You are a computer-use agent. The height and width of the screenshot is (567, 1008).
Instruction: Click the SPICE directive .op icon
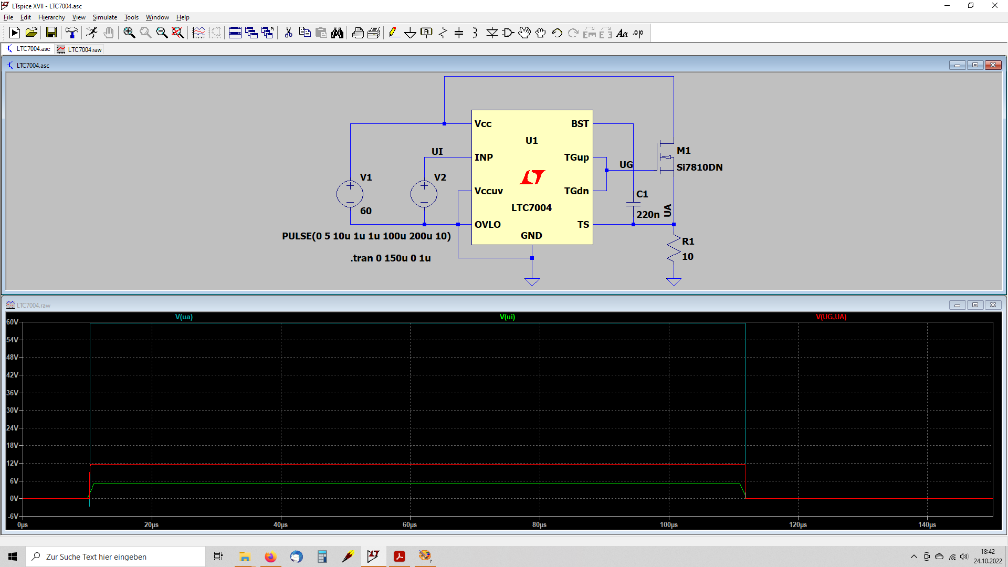638,33
